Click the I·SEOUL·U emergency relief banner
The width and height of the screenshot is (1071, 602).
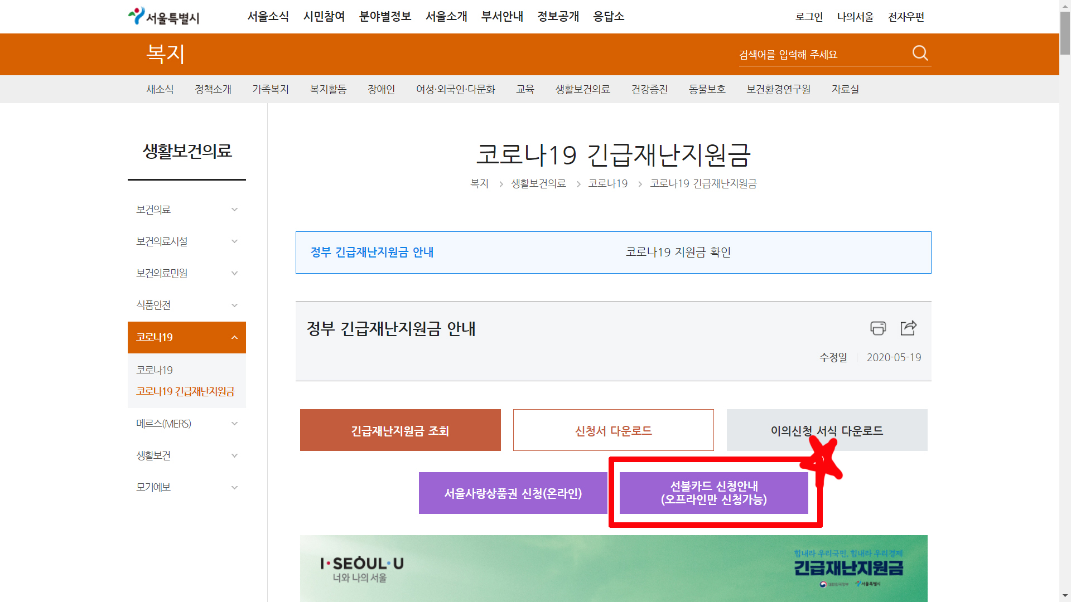click(613, 569)
